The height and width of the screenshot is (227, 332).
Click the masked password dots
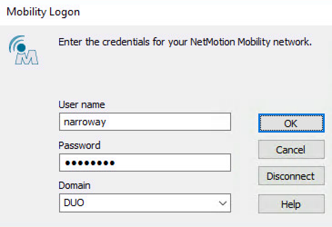tap(89, 163)
